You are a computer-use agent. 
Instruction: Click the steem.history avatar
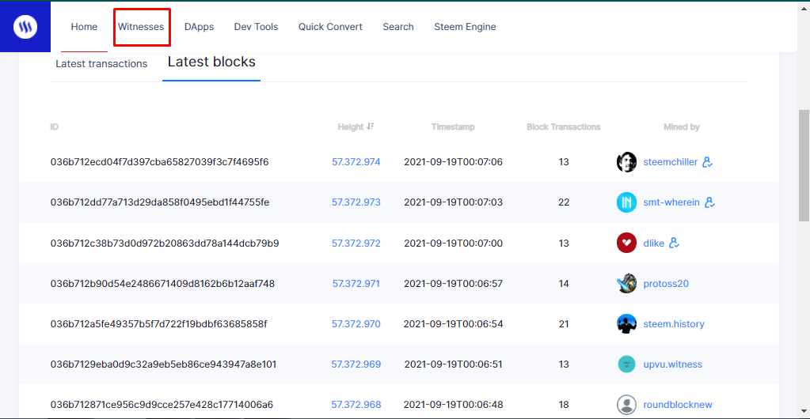click(626, 324)
